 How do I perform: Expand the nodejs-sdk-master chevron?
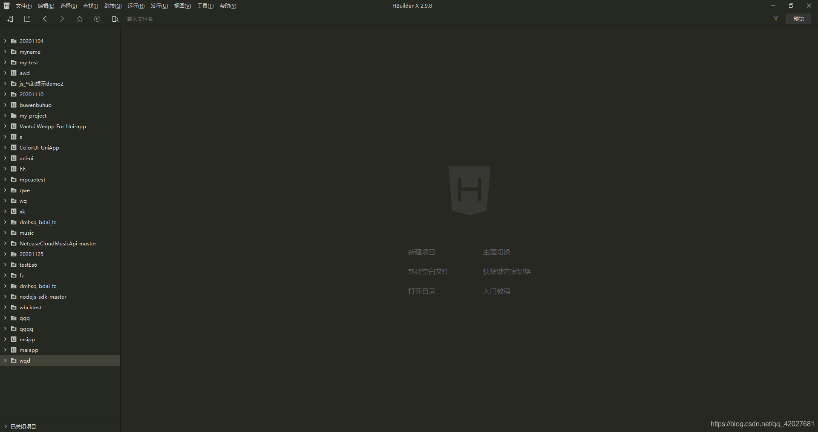(5, 297)
